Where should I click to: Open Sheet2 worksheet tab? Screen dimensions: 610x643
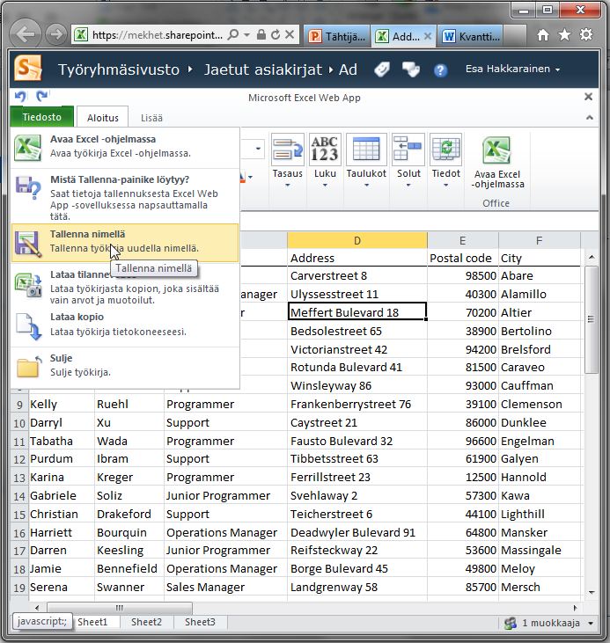pos(146,622)
